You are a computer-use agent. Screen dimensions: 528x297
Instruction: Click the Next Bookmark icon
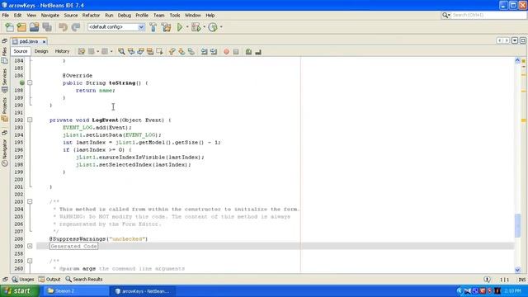coord(181,51)
